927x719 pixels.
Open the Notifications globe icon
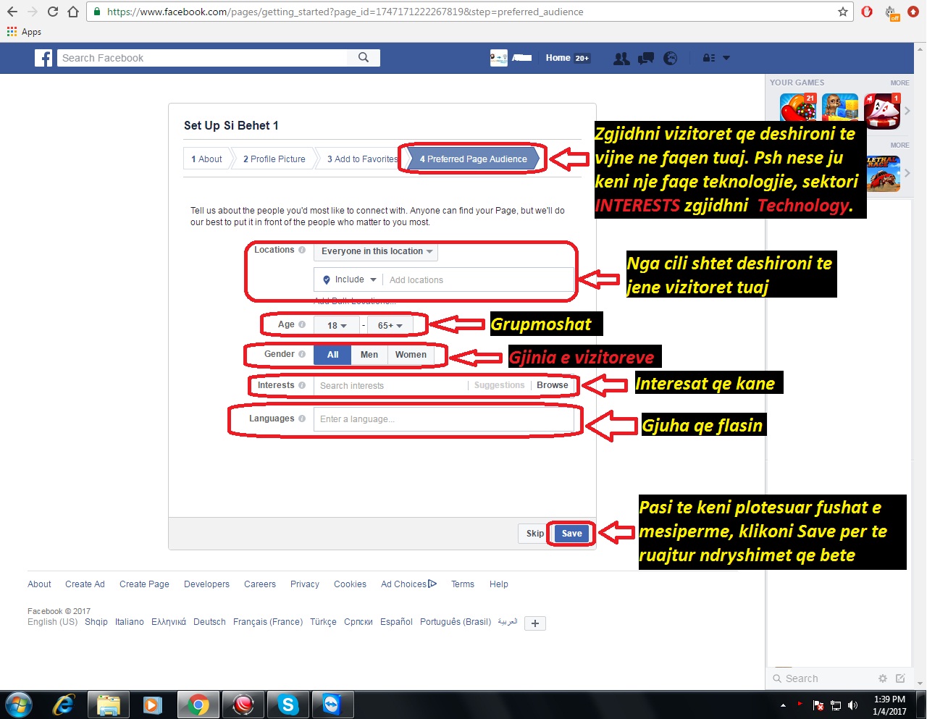(x=671, y=59)
